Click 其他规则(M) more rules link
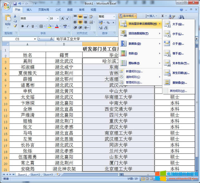This screenshot has height=183, width=200. (x=178, y=91)
